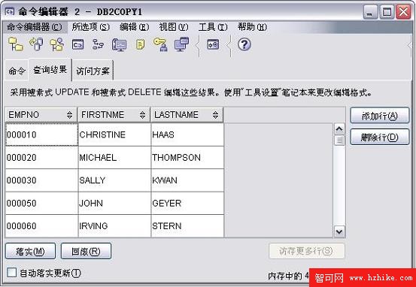
Task: Click the table scrollbar down arrow
Action: click(x=339, y=231)
